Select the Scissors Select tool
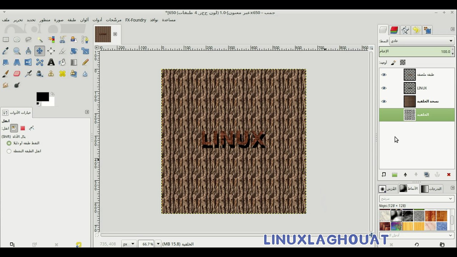The image size is (457, 257). [x=62, y=40]
